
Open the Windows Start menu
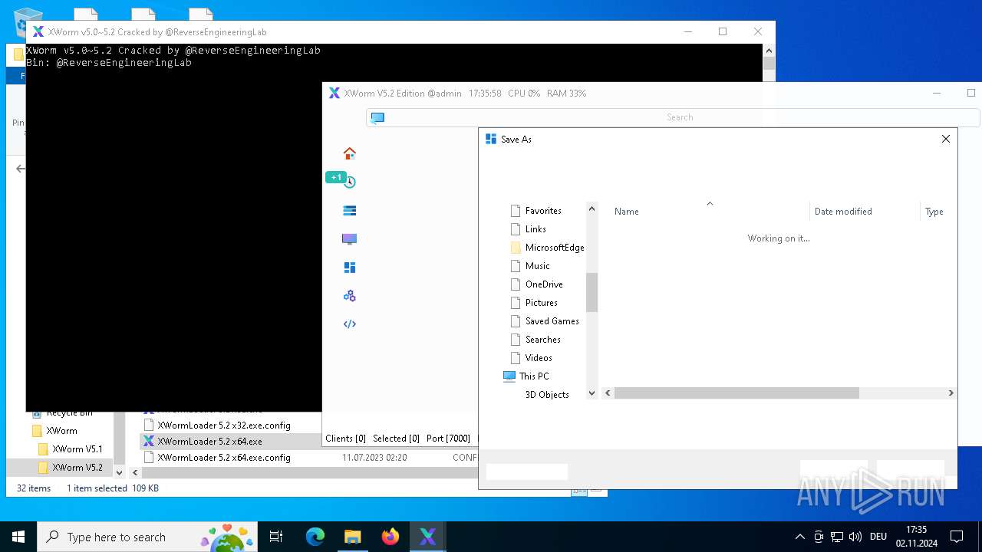[18, 537]
